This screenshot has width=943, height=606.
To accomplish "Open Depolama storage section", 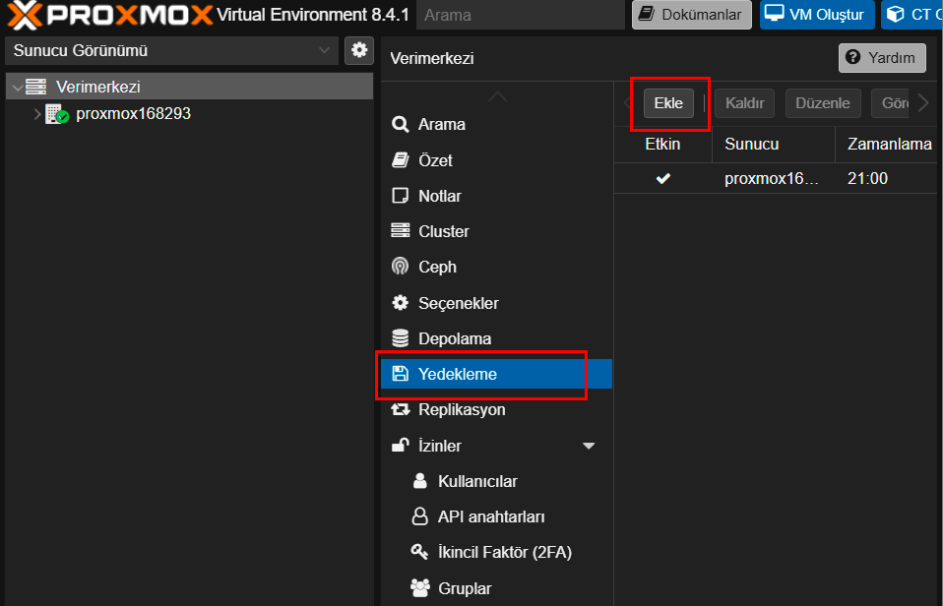I will coord(454,338).
